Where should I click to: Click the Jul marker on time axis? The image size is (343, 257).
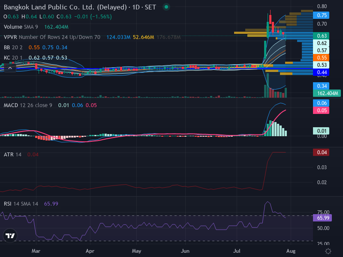tap(237, 251)
